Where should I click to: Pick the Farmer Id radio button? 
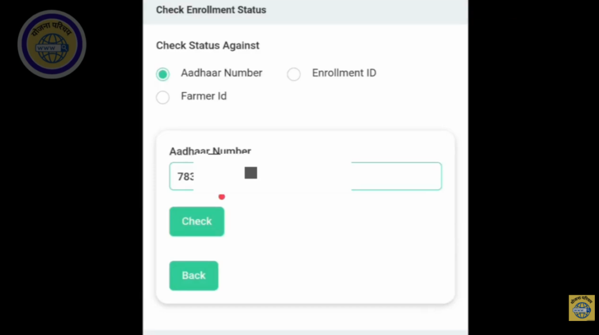coord(163,97)
